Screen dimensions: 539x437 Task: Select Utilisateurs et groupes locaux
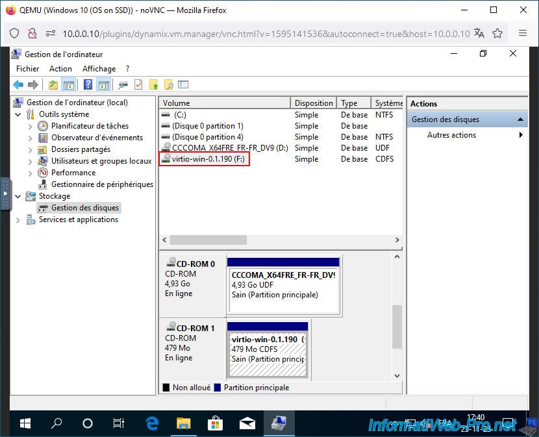tap(101, 161)
